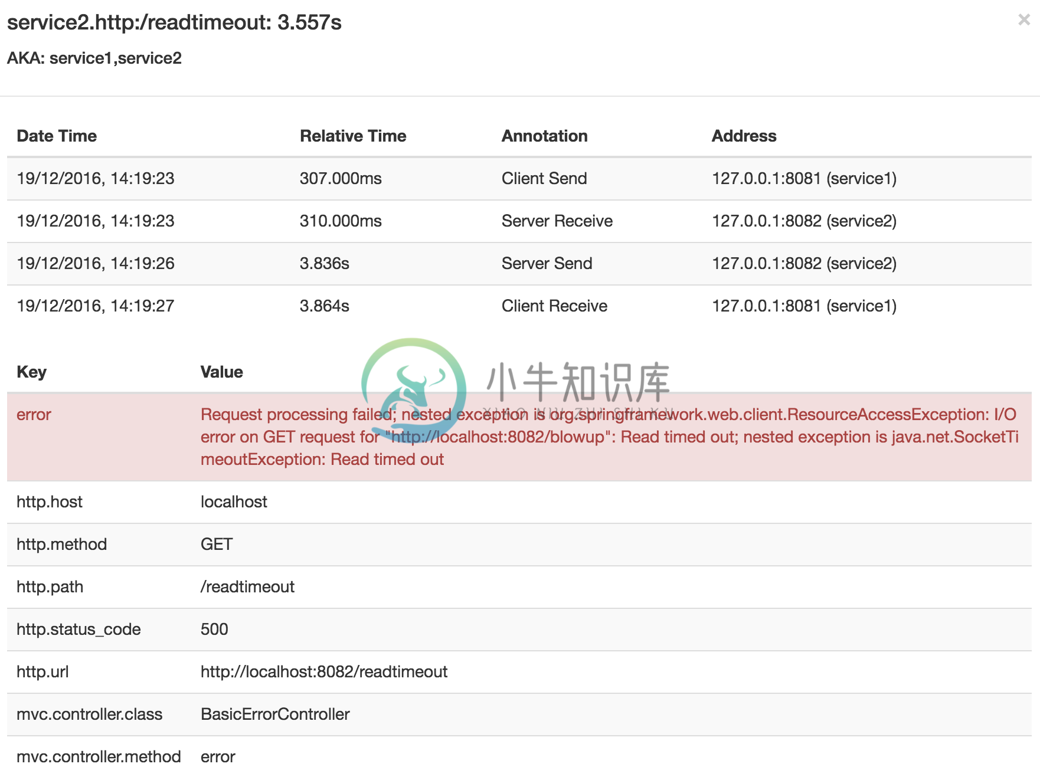Click the 'http.path' key

coord(50,586)
